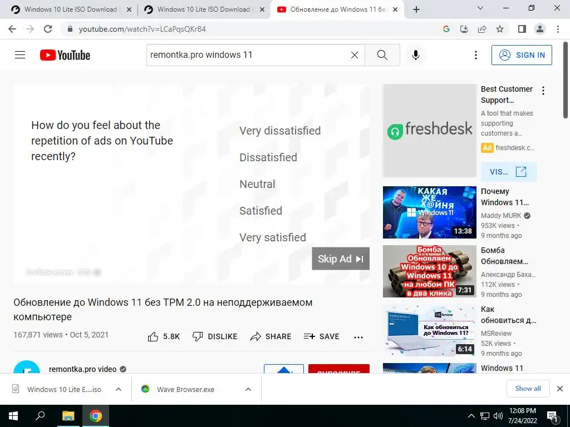Click the address bar URL
The height and width of the screenshot is (427, 570).
pyautogui.click(x=142, y=29)
